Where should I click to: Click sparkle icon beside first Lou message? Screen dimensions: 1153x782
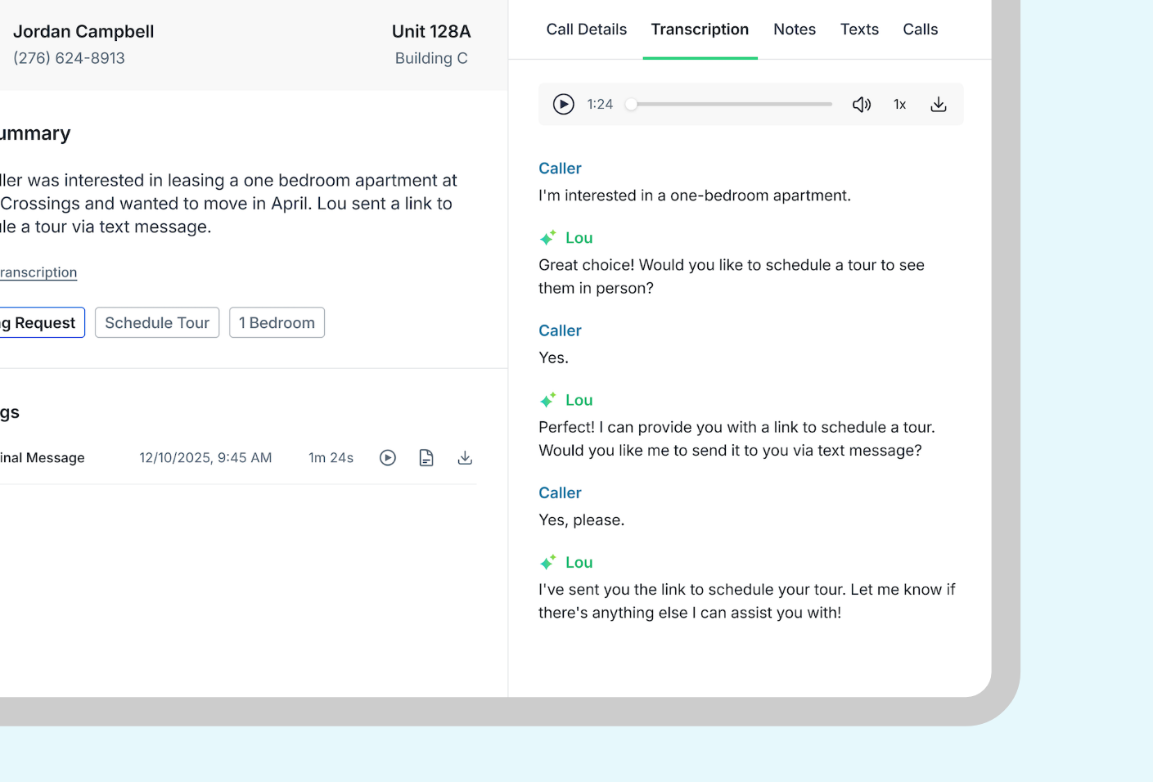coord(547,238)
